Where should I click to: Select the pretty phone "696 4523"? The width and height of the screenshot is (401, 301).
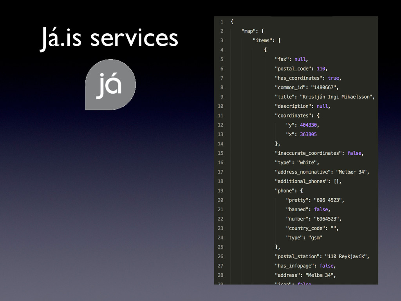pyautogui.click(x=328, y=200)
